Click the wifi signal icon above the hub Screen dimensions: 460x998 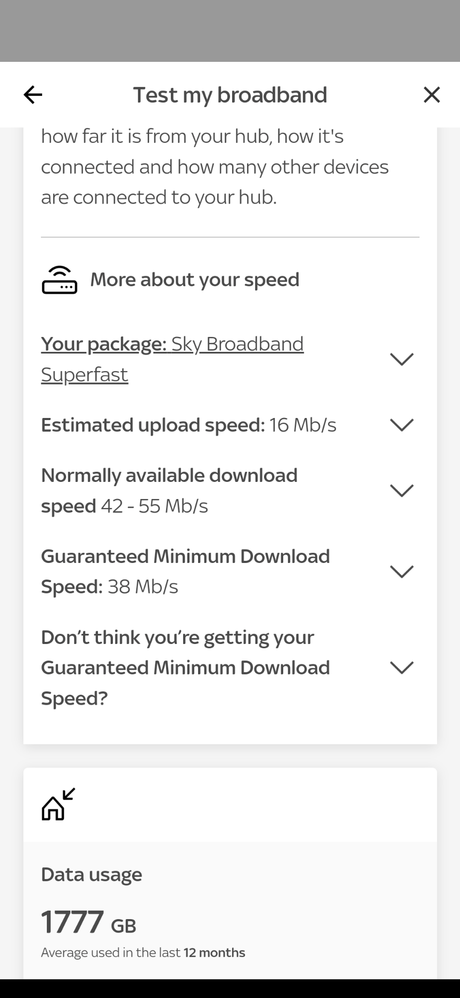(60, 269)
